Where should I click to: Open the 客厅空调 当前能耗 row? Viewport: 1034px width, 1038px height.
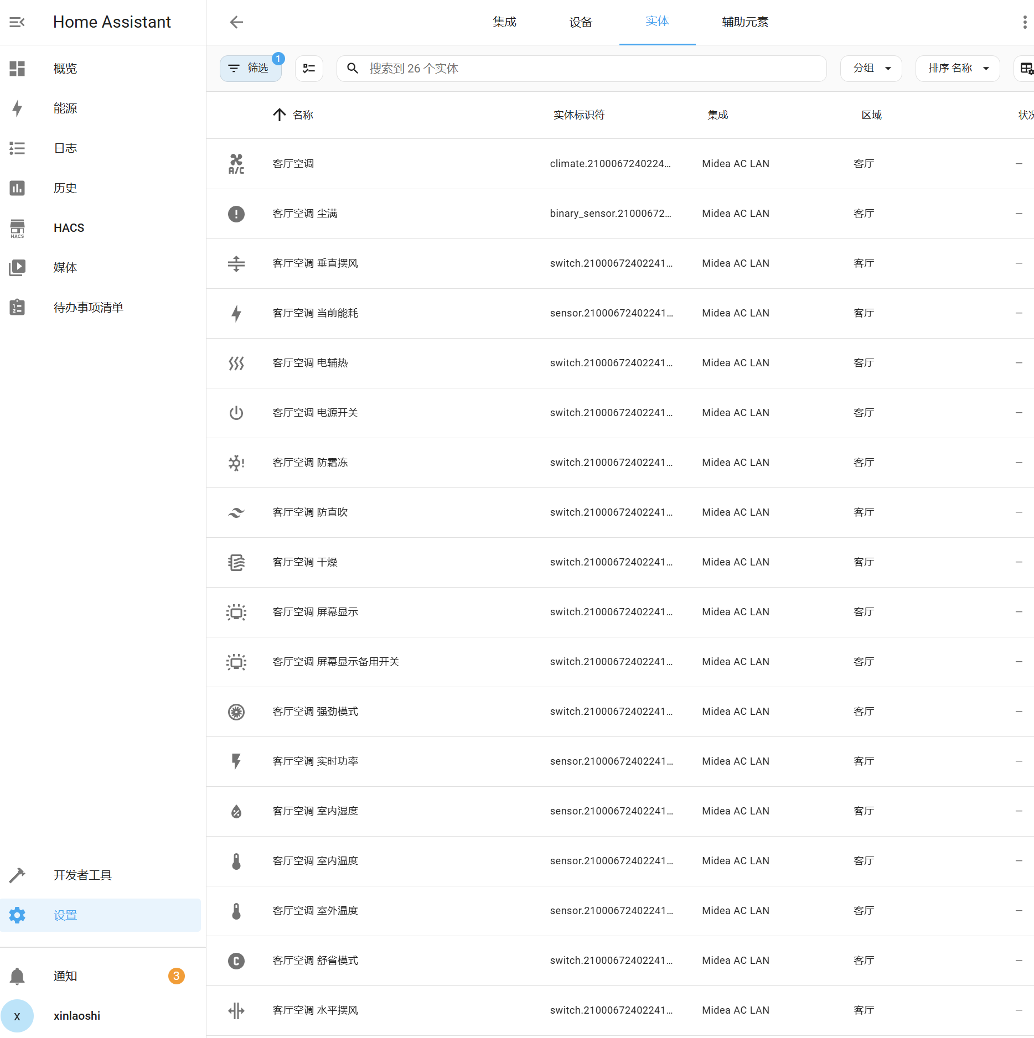coord(620,313)
